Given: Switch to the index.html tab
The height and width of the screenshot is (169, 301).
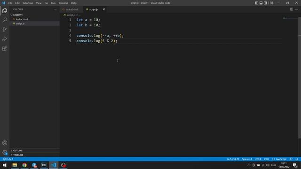Looking at the screenshot, I should (x=71, y=9).
